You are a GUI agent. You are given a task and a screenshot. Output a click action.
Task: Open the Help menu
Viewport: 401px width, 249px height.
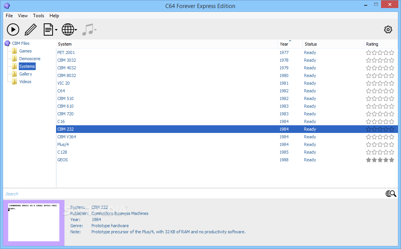click(54, 16)
